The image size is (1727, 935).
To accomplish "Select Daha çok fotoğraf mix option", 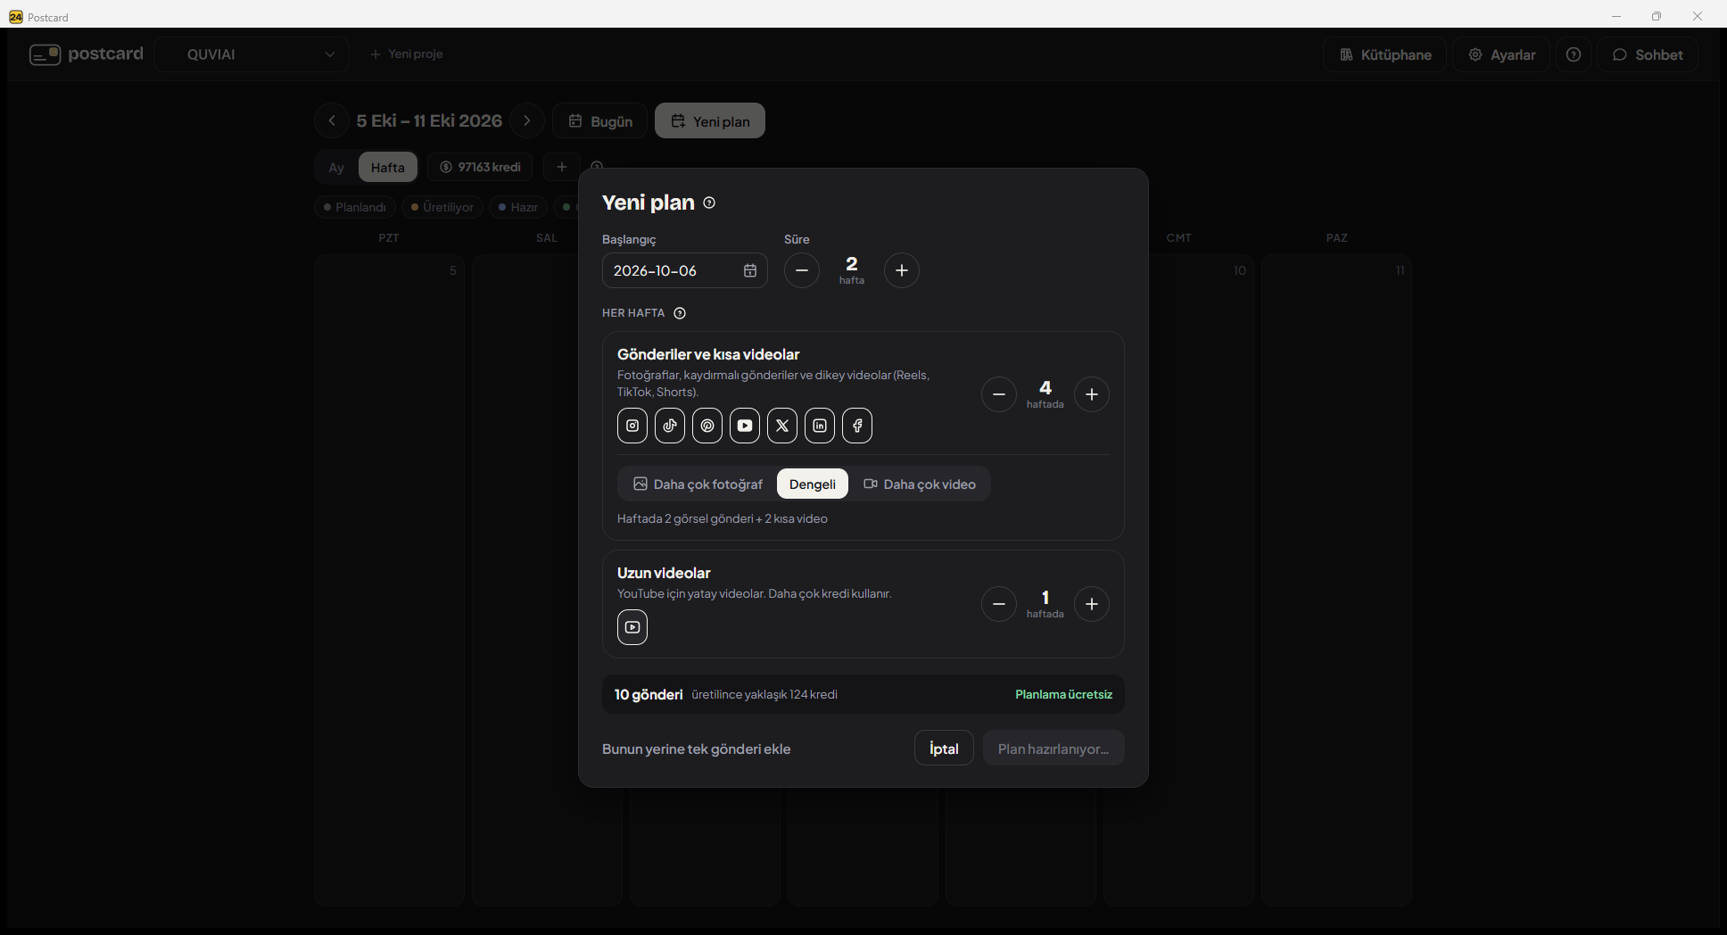I will coord(698,484).
